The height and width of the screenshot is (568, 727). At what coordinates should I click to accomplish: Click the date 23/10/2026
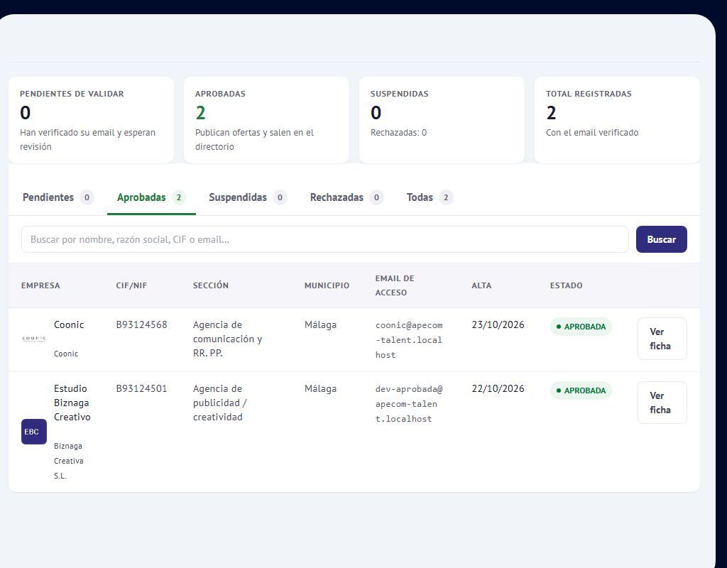[498, 324]
